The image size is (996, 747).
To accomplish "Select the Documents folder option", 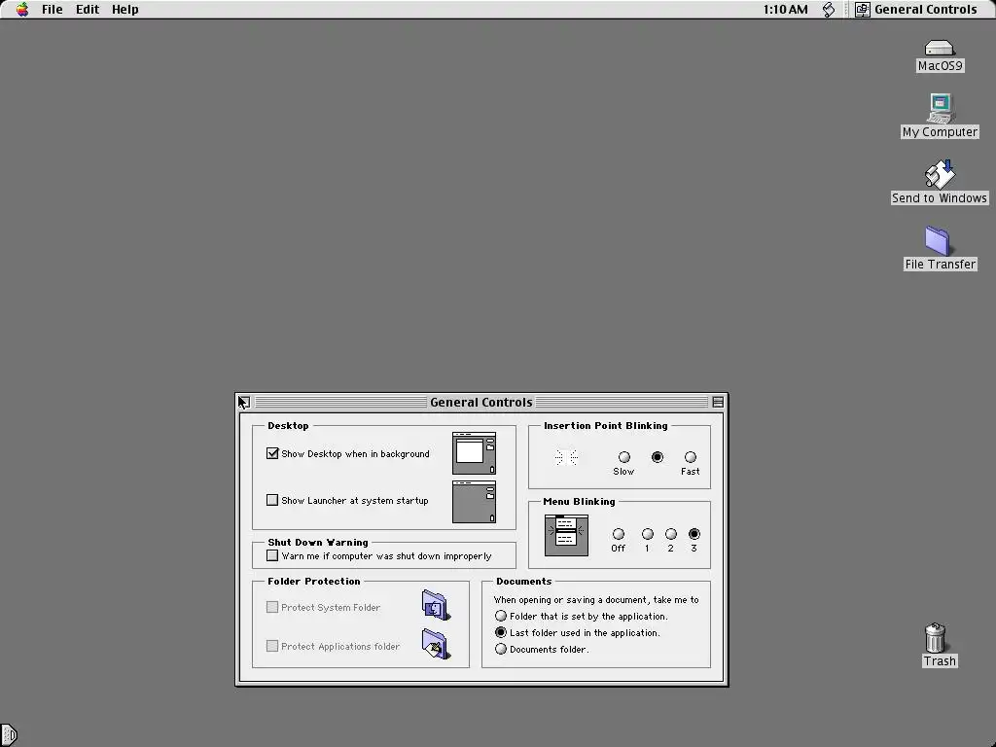I will 501,649.
